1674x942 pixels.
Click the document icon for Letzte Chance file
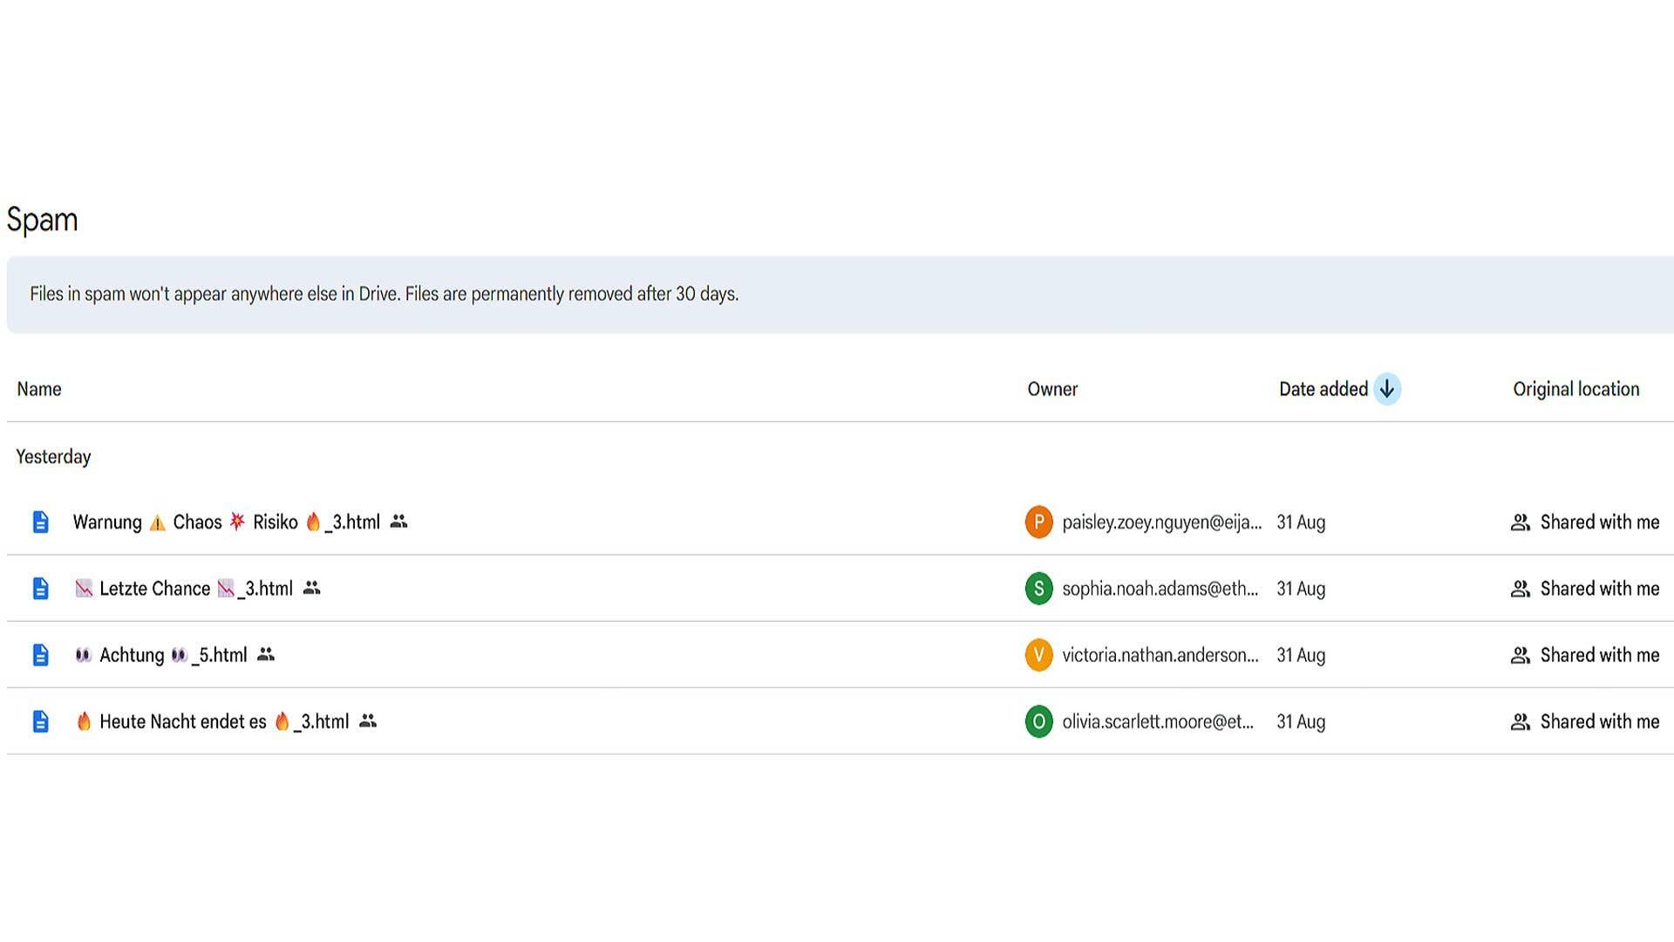tap(40, 589)
